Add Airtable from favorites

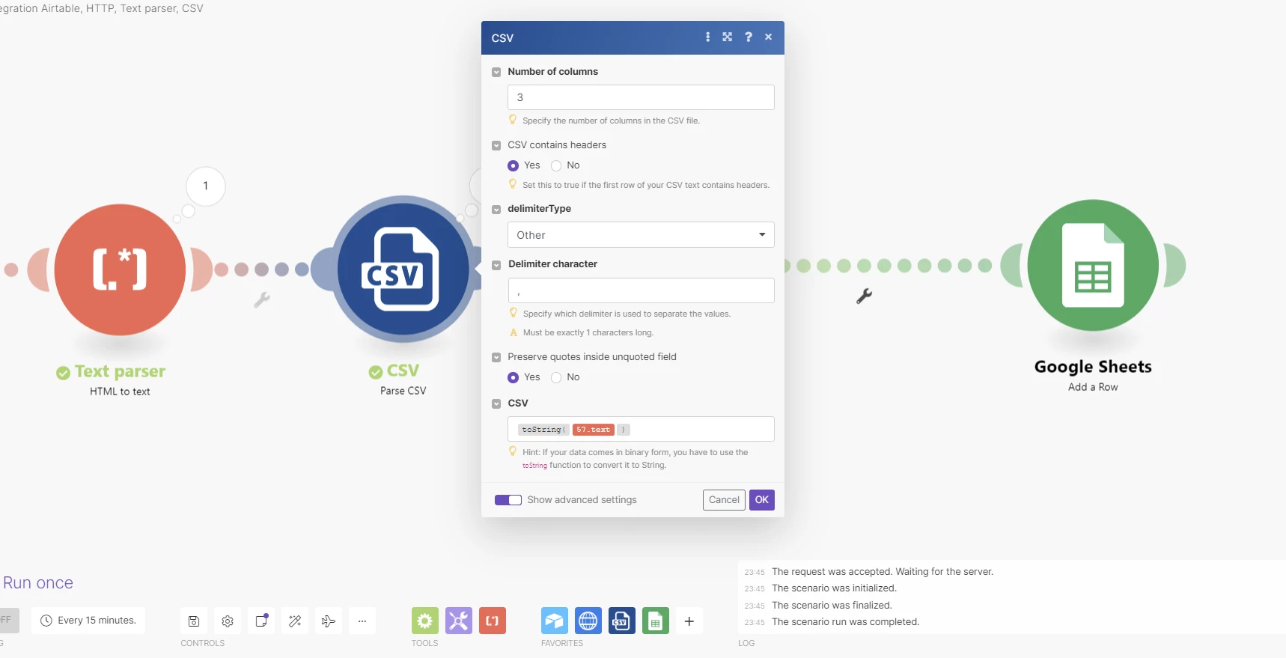click(555, 621)
